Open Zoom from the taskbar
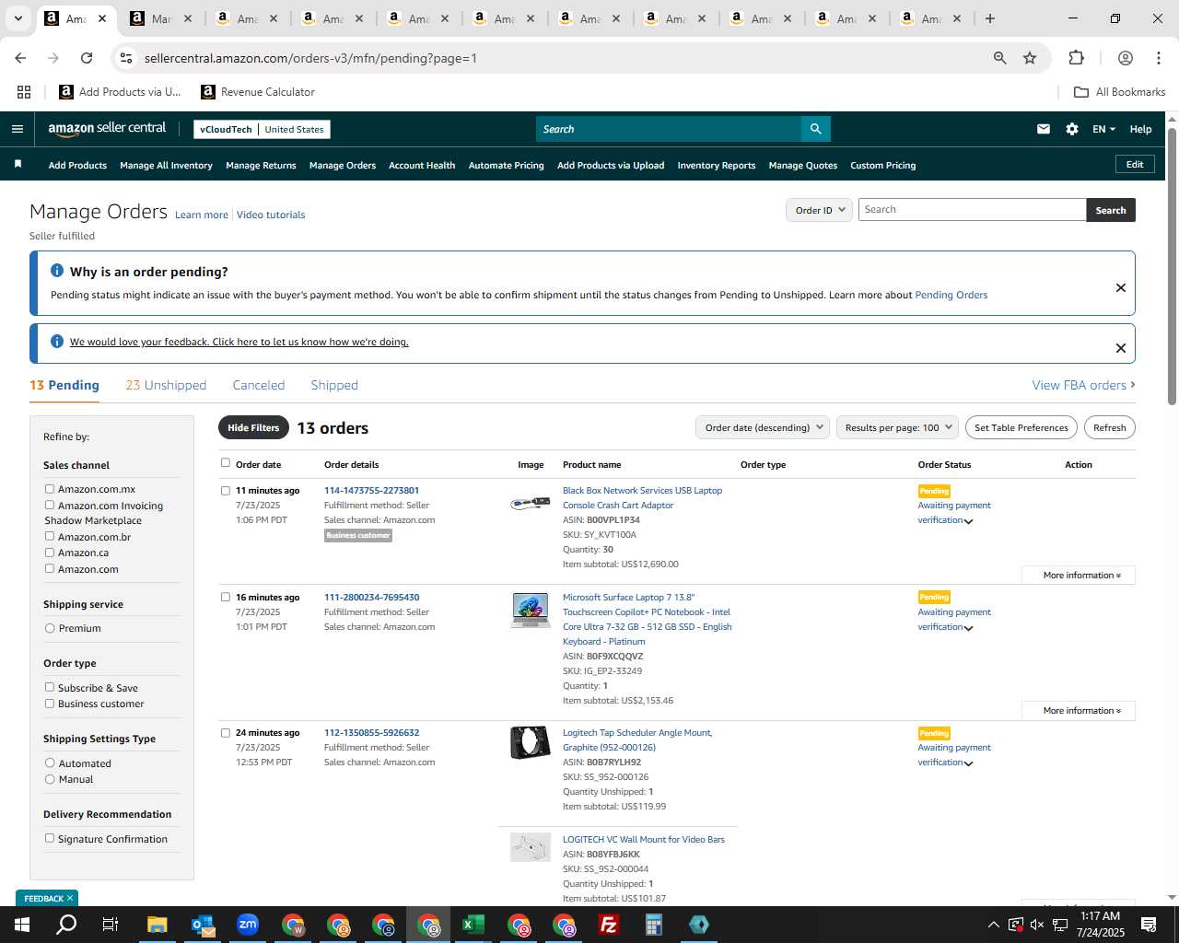 point(248,925)
